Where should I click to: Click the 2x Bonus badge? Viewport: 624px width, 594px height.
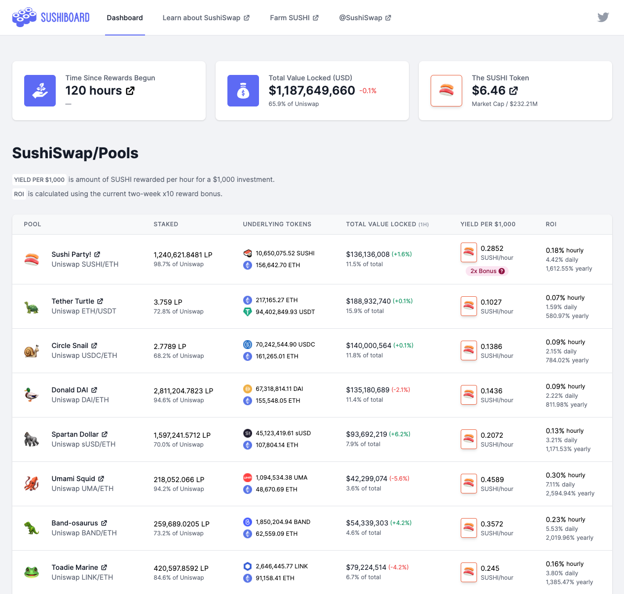[x=487, y=271]
